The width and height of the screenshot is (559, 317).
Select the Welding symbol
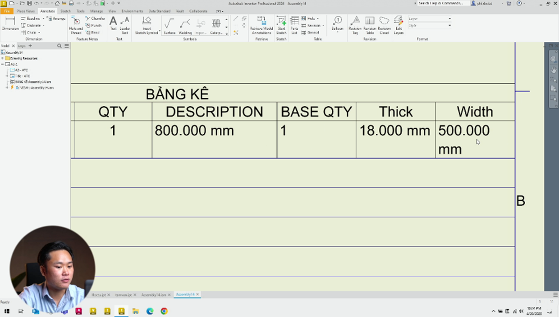185,25
